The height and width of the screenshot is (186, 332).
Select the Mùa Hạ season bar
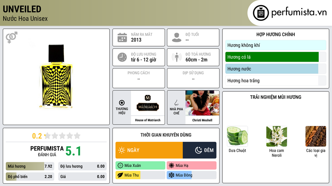point(192,166)
